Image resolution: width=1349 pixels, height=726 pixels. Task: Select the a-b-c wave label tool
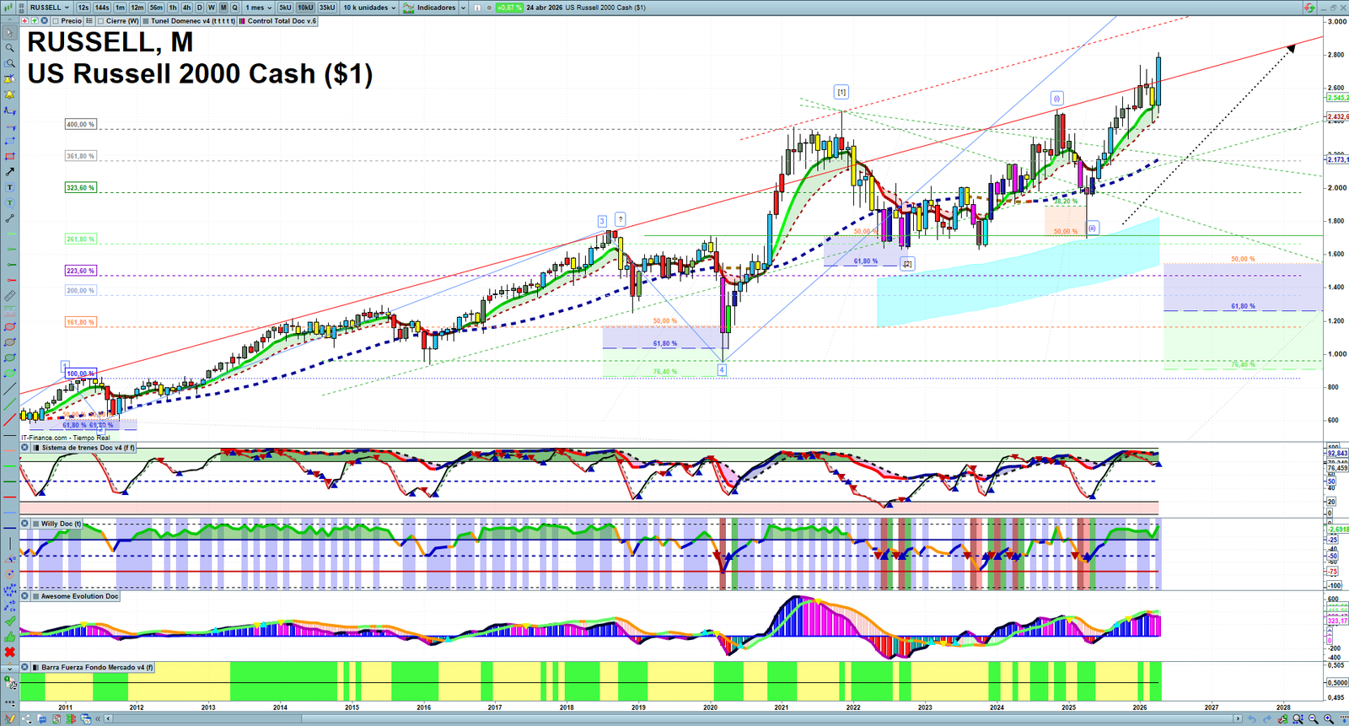[x=9, y=605]
